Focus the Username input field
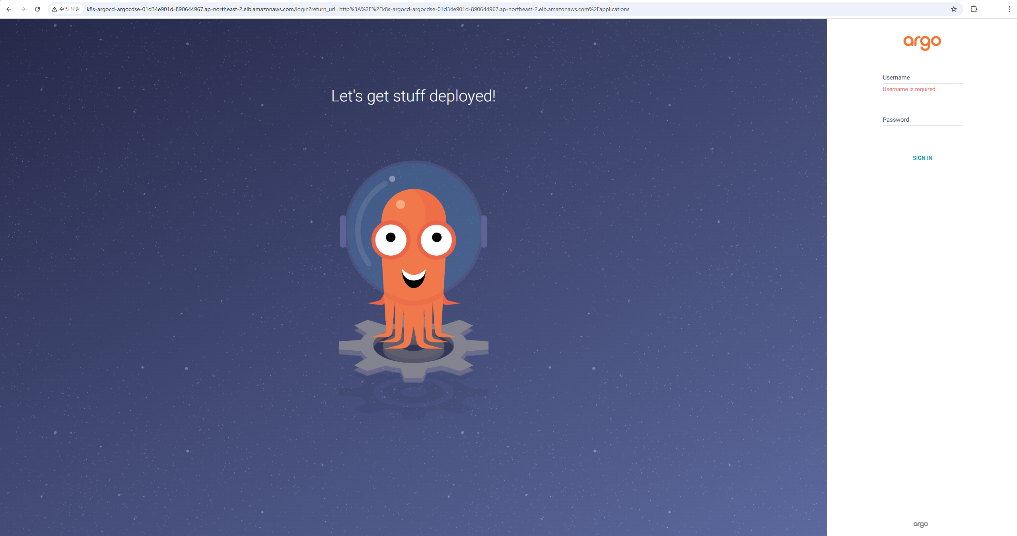Viewport: 1017px width, 536px height. click(x=922, y=78)
